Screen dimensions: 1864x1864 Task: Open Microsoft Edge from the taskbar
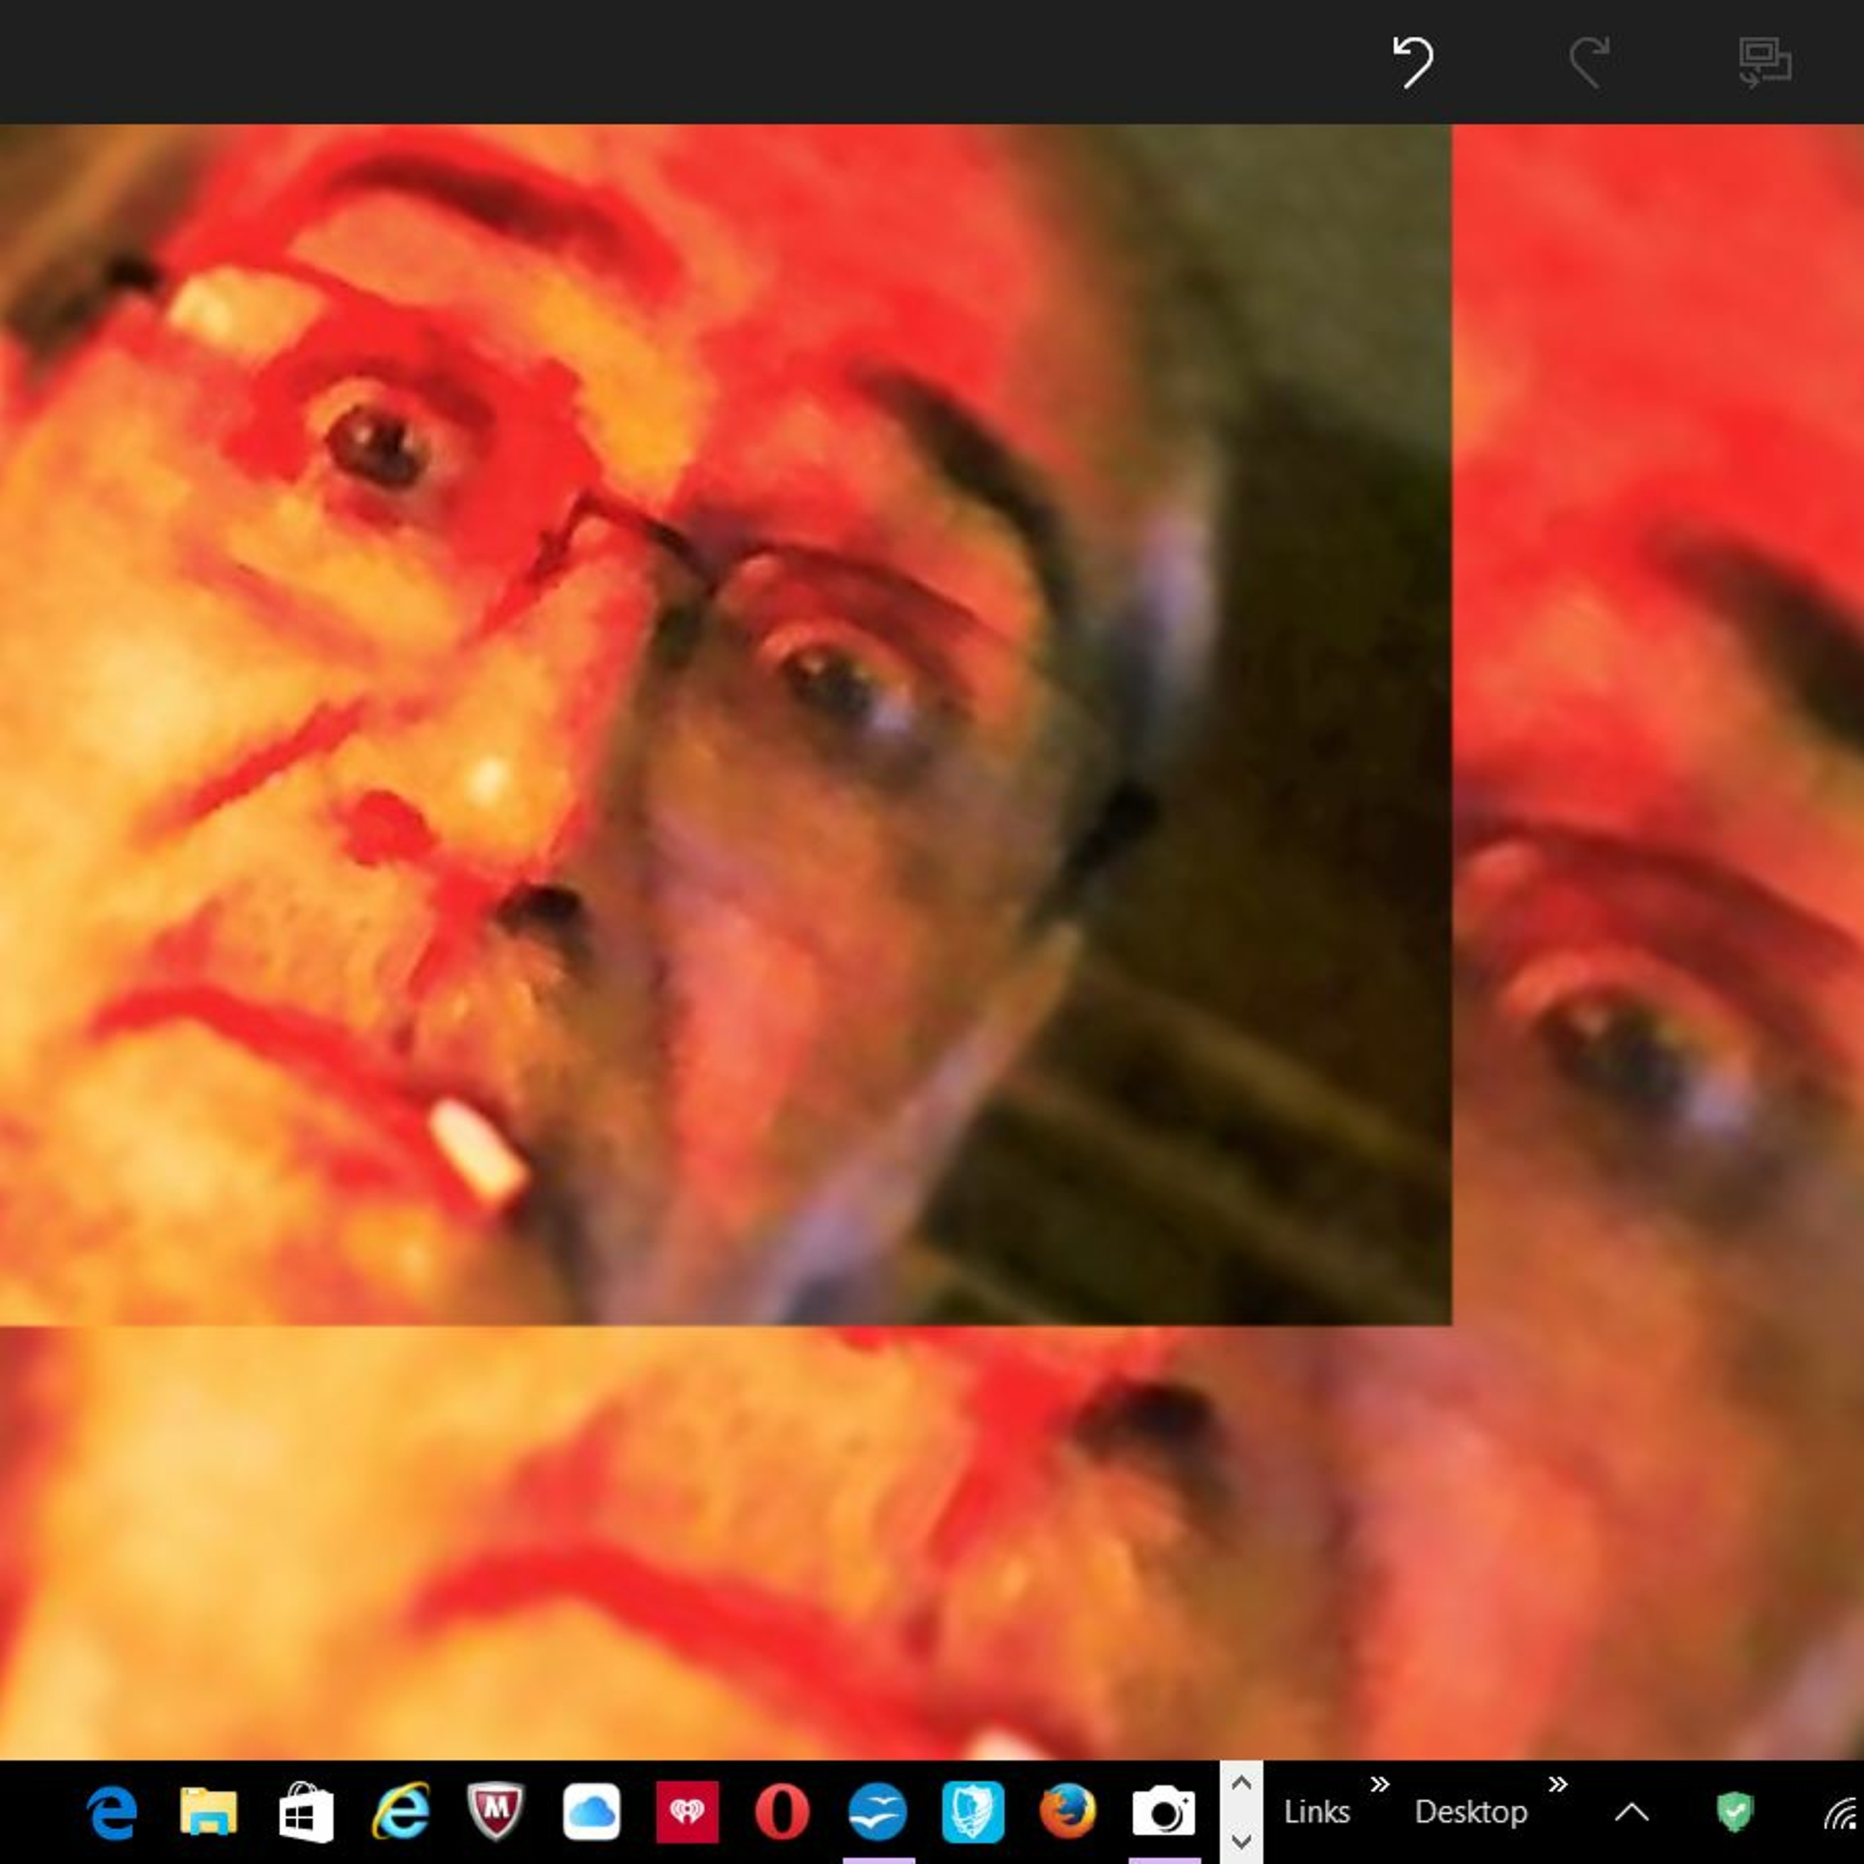(113, 1812)
